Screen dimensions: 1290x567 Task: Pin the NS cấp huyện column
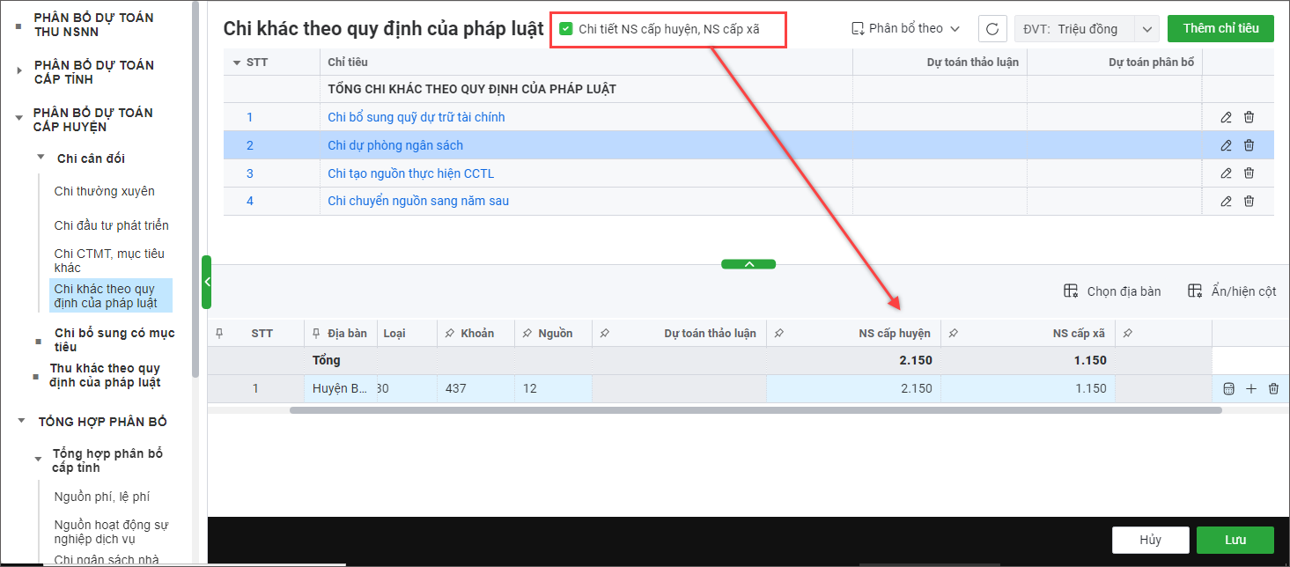point(779,334)
